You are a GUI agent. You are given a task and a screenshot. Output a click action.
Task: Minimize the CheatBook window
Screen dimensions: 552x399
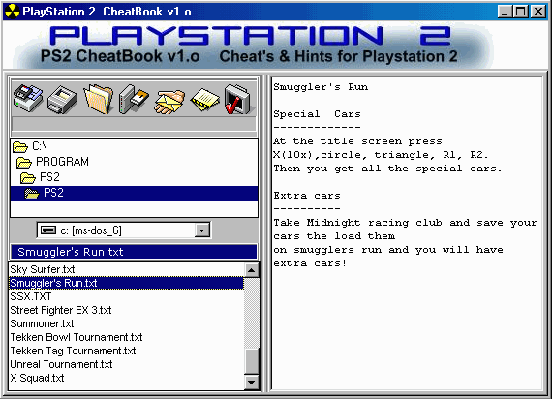tap(505, 12)
